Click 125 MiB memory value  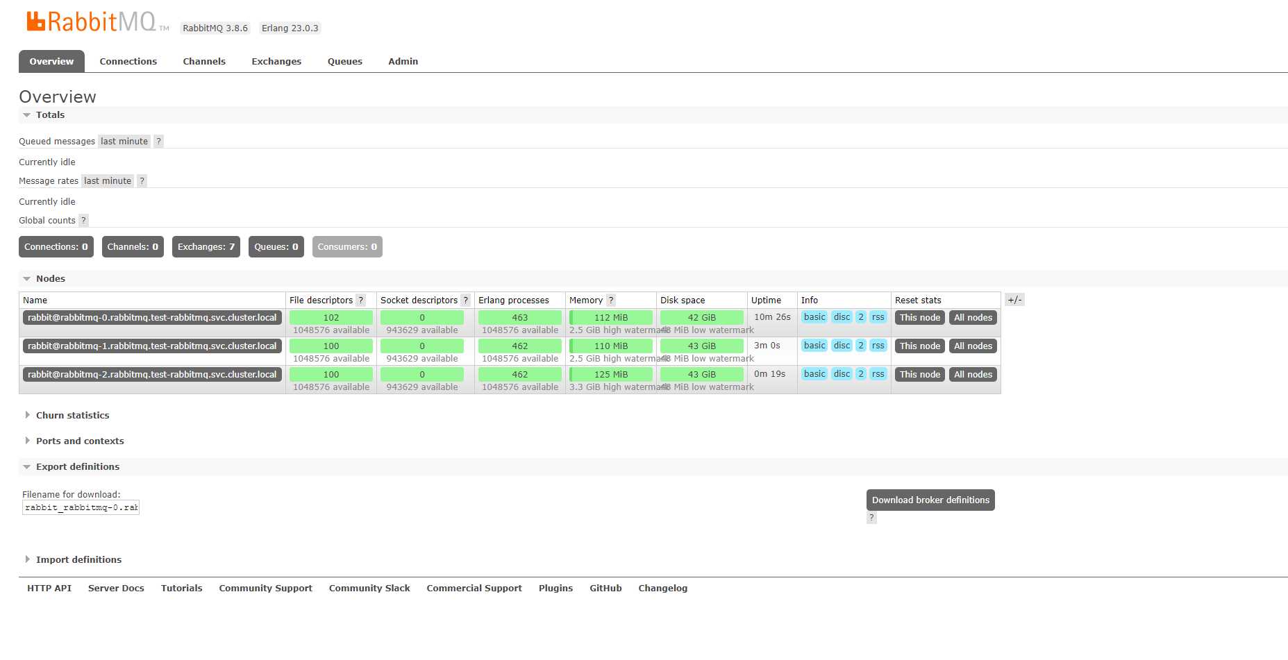point(611,375)
